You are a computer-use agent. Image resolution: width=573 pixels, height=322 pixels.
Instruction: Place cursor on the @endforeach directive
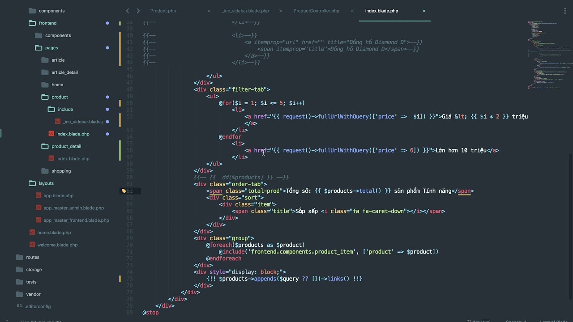(223, 258)
